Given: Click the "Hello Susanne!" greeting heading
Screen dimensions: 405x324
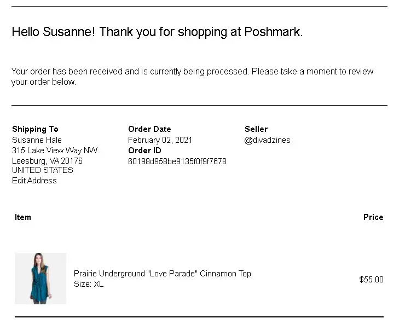Looking at the screenshot, I should point(157,32).
